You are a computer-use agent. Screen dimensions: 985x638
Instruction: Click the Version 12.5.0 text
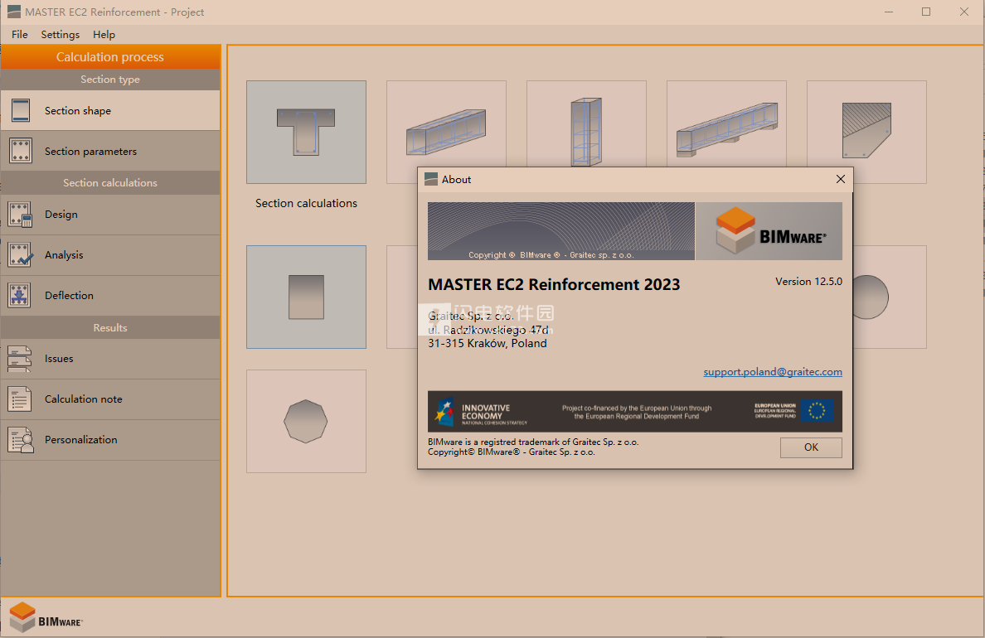tap(809, 282)
